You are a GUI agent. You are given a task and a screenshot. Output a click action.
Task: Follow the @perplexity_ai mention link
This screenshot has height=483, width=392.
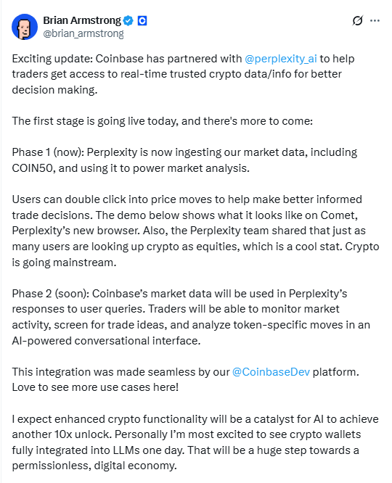[281, 59]
